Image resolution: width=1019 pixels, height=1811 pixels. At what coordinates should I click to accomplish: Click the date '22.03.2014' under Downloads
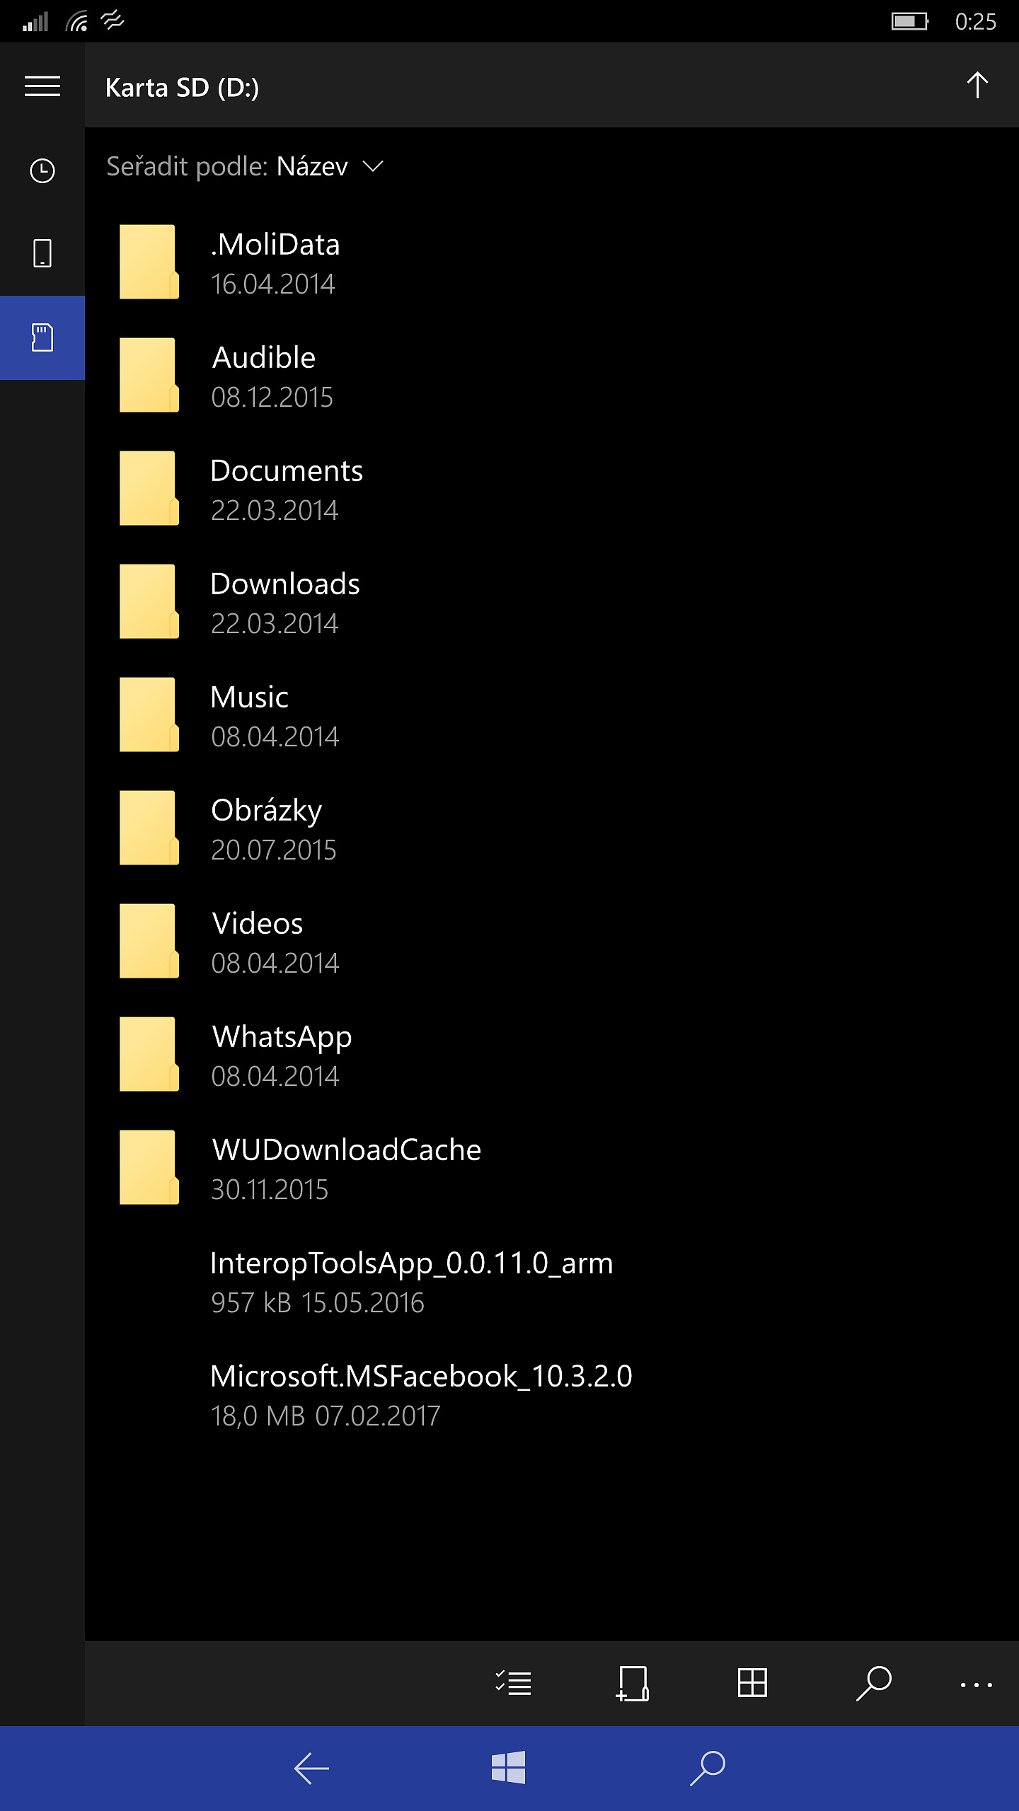275,624
